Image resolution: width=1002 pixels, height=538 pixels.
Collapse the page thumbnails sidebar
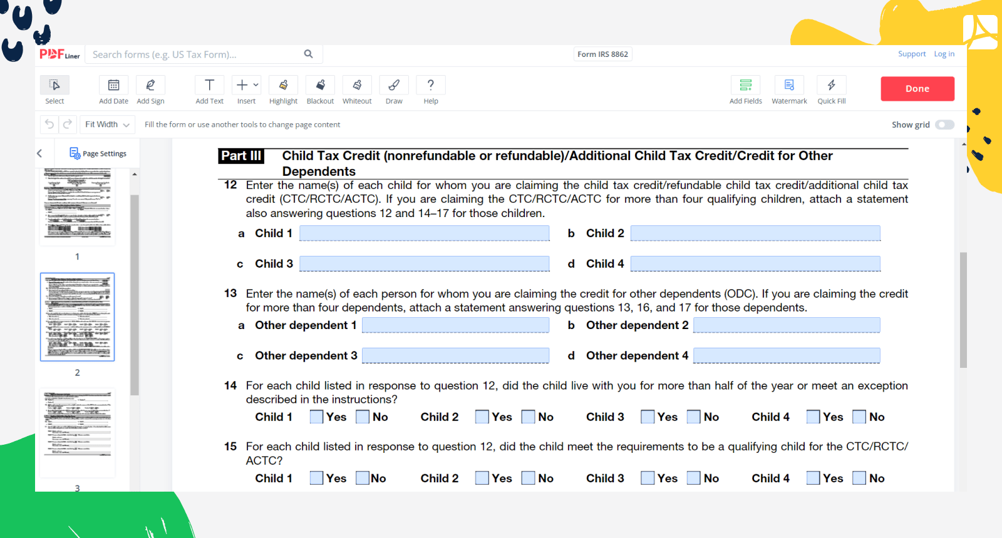(x=39, y=153)
